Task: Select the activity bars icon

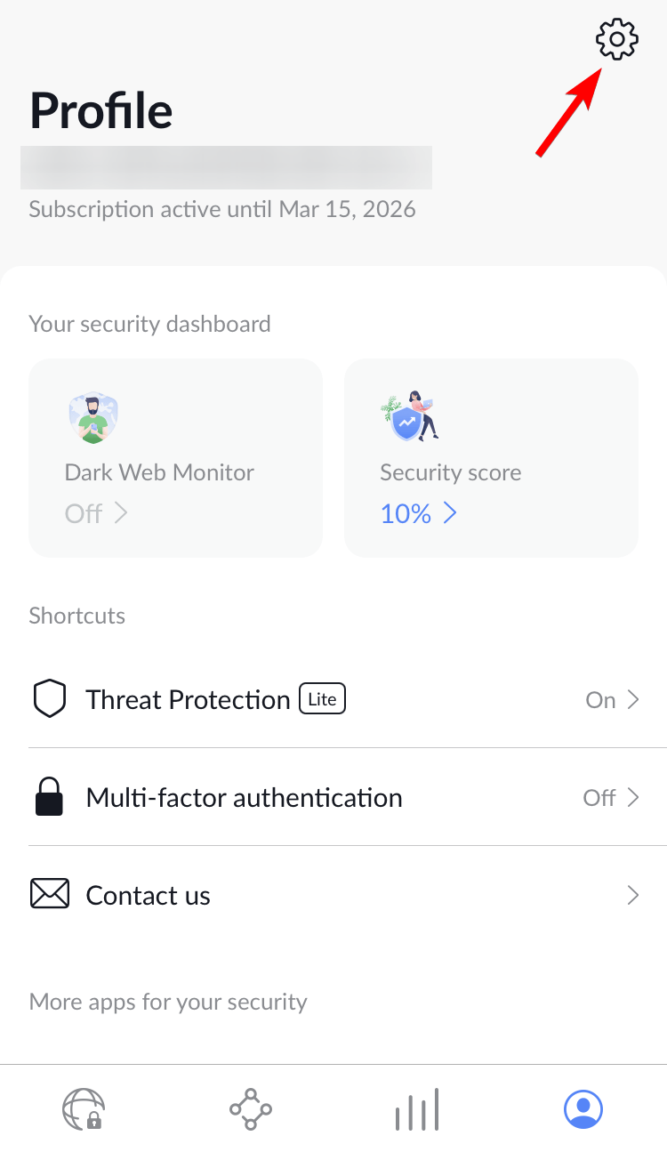Action: tap(416, 1109)
